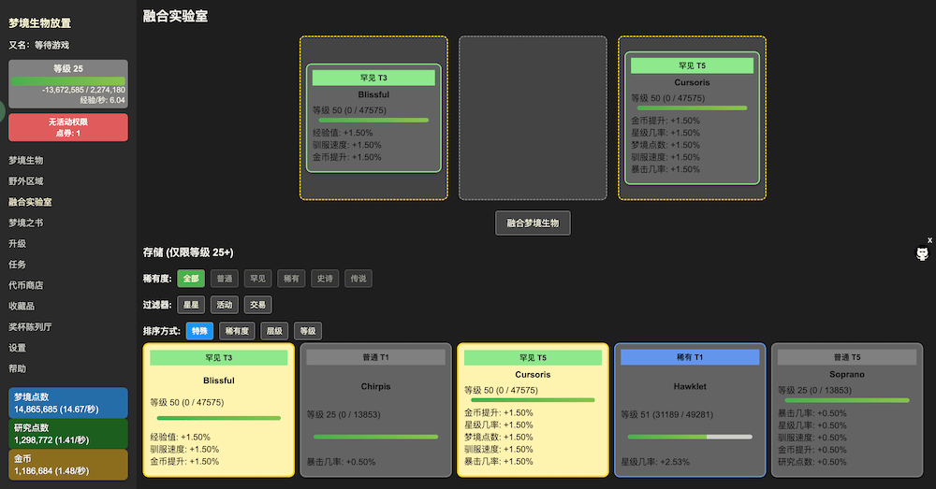Sort storage by 等级
Image resolution: width=936 pixels, height=489 pixels.
(x=307, y=331)
